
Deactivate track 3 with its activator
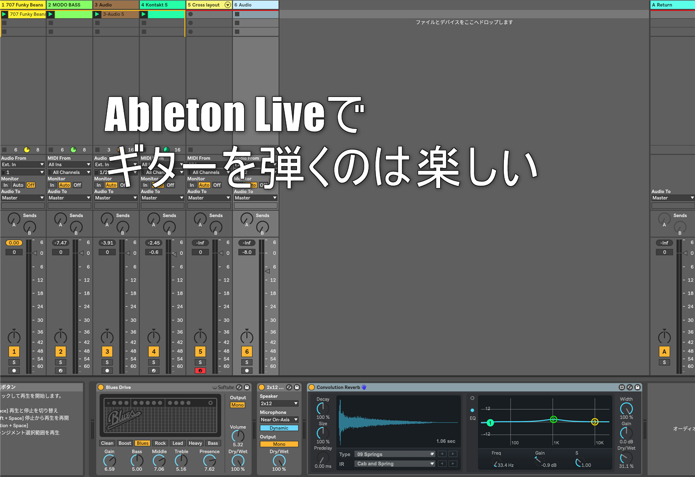[x=107, y=352]
